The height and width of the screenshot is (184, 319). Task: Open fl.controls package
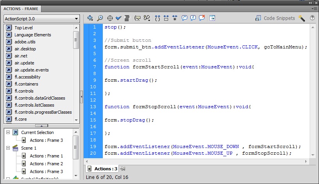click(x=24, y=91)
